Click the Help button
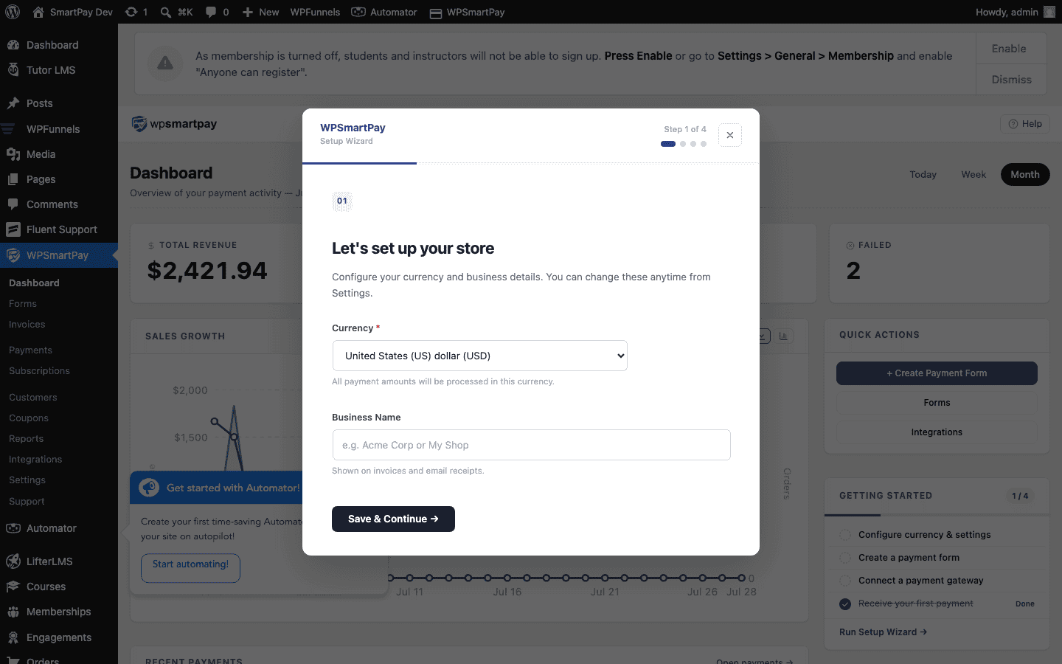1062x664 pixels. pyautogui.click(x=1025, y=124)
